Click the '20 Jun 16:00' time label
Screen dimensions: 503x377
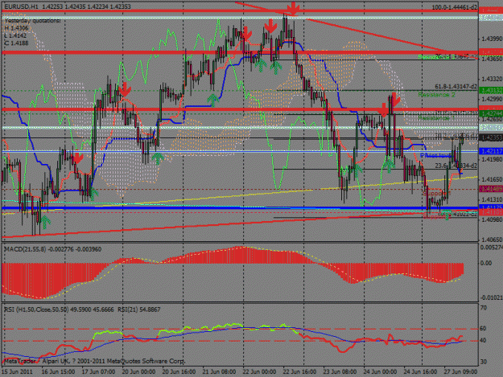[179, 371]
